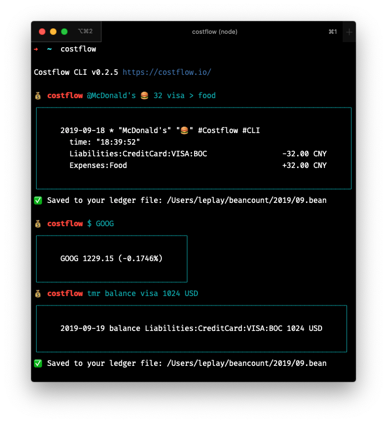The height and width of the screenshot is (423, 387).
Task: Click the '+32.00 CNY' amount
Action: 304,165
